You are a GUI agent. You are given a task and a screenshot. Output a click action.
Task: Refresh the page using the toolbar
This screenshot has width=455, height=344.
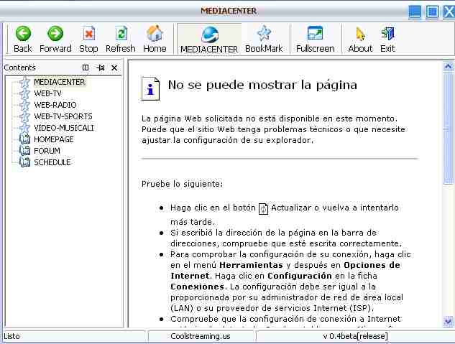coord(121,34)
